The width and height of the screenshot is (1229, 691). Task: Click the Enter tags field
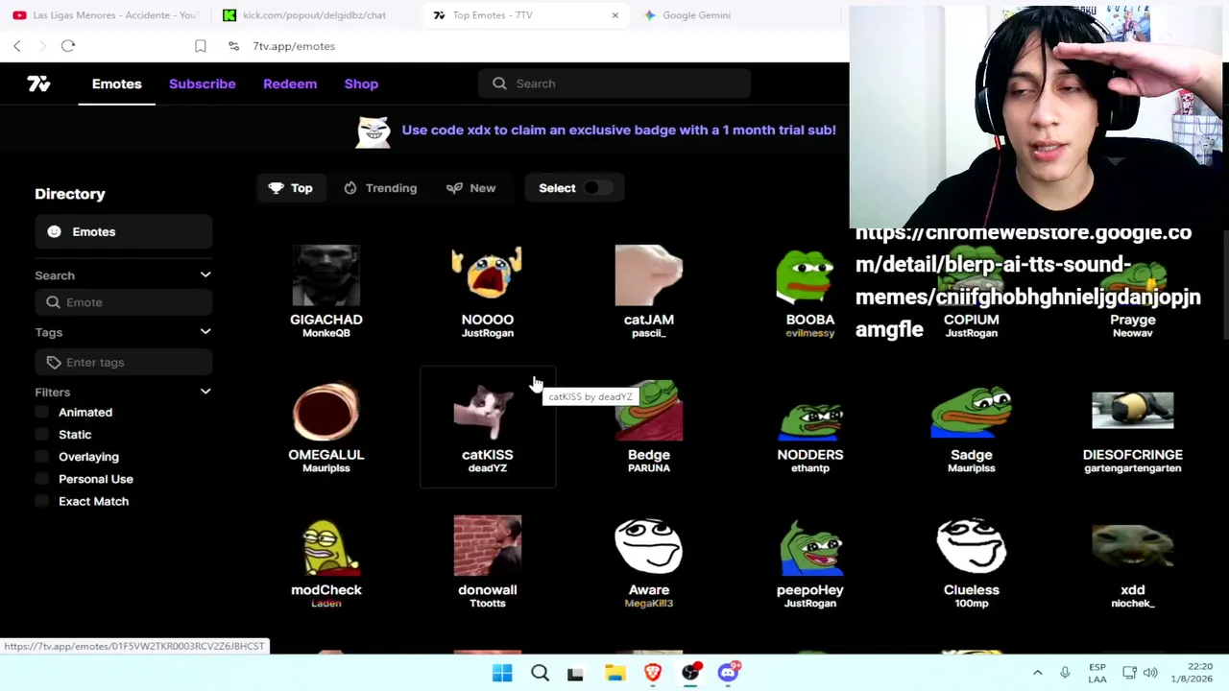click(123, 363)
